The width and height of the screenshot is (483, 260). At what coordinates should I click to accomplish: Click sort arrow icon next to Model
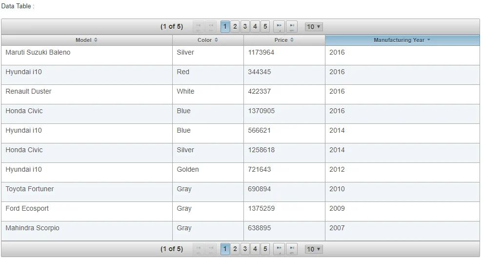[x=96, y=40]
